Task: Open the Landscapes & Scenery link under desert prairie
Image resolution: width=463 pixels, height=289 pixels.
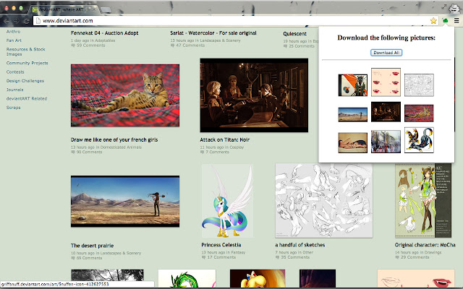Action: coord(121,253)
